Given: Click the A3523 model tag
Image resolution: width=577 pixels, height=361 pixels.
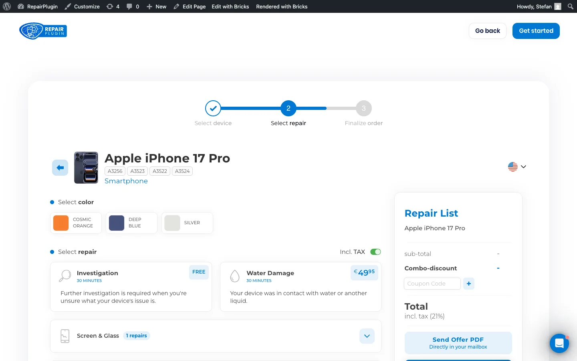Looking at the screenshot, I should coord(137,171).
